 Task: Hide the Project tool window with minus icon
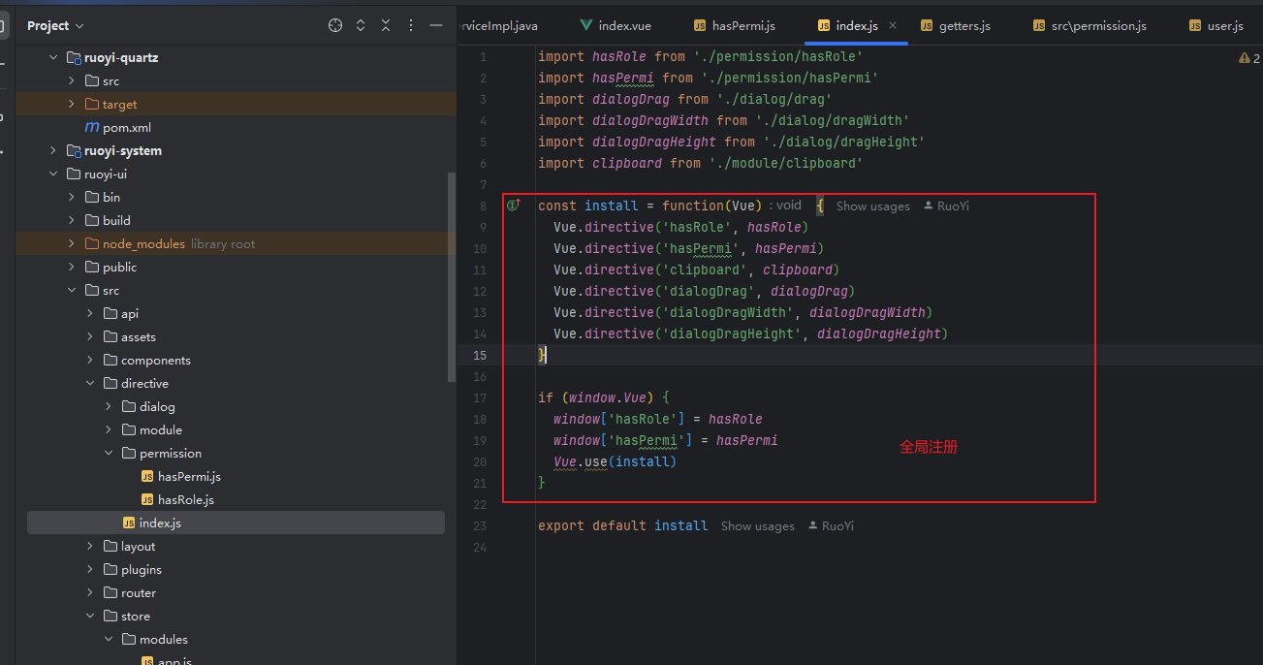(x=436, y=25)
